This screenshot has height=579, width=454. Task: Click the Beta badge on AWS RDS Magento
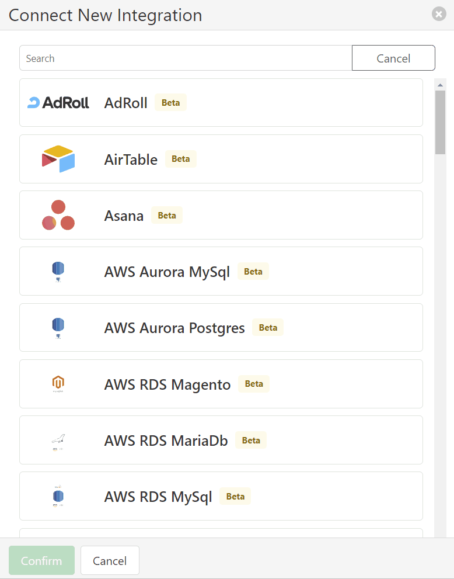(254, 384)
